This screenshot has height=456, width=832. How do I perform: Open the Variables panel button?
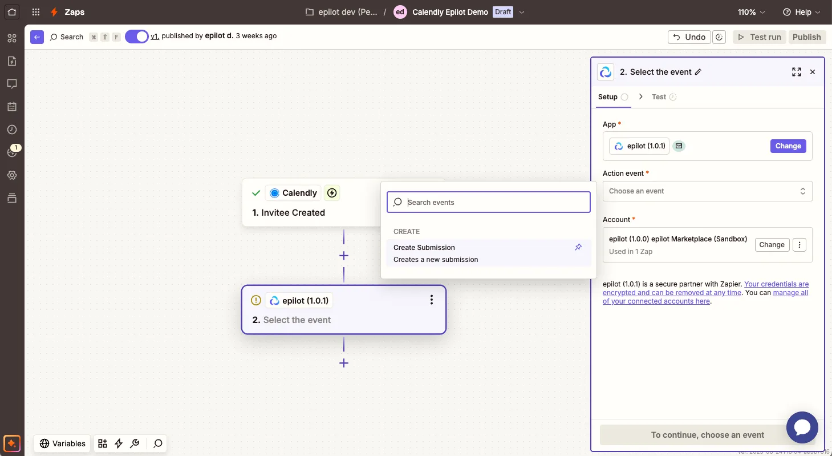(63, 443)
